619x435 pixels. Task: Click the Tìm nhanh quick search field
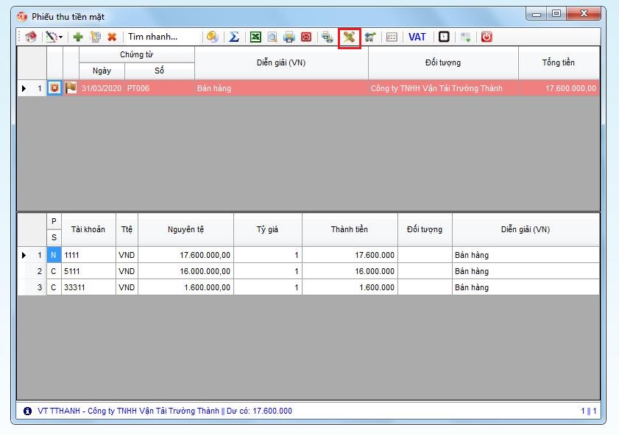coord(162,37)
